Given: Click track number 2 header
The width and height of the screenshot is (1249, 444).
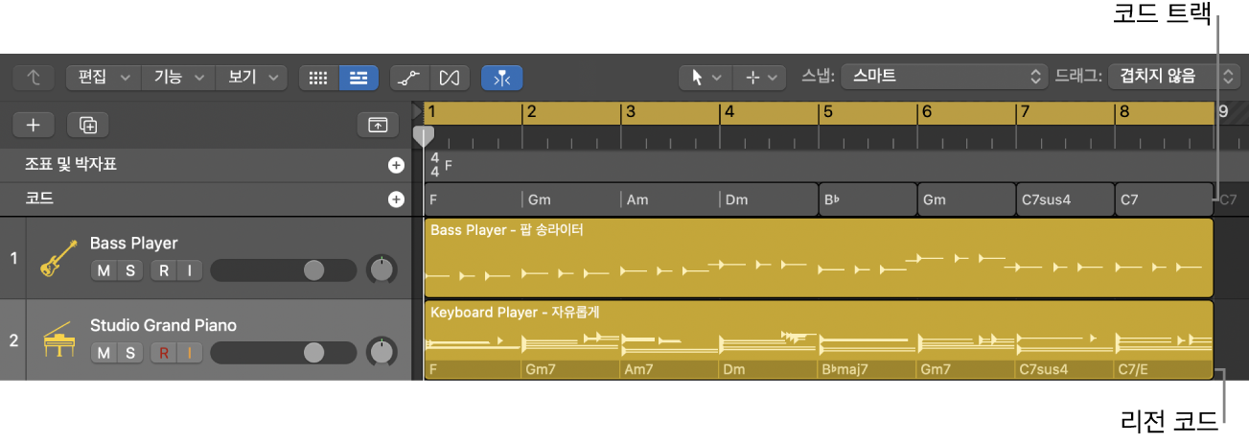Looking at the screenshot, I should 12,339.
